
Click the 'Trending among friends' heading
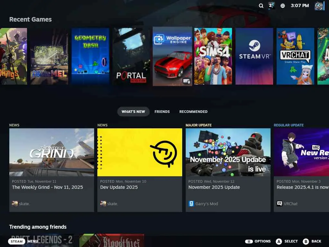tap(38, 227)
